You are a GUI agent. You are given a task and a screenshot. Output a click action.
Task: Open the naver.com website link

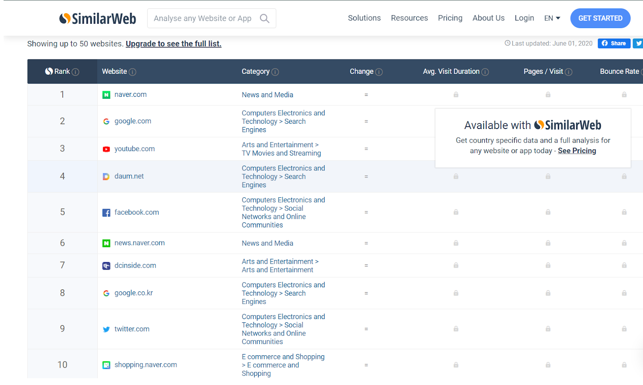click(x=130, y=94)
